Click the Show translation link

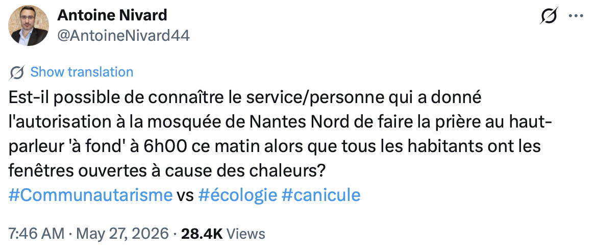[82, 72]
